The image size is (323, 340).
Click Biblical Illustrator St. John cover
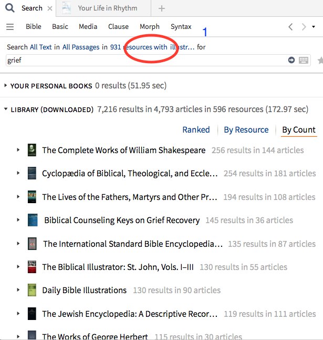32,267
